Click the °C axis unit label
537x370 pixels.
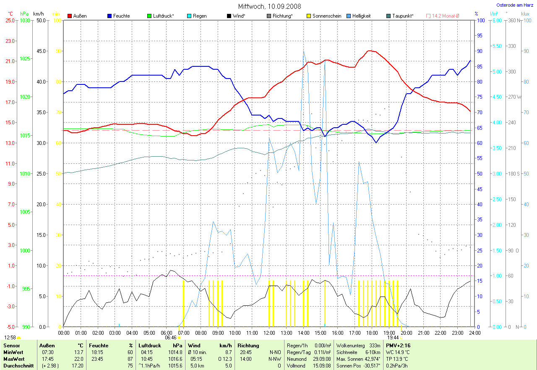10,14
